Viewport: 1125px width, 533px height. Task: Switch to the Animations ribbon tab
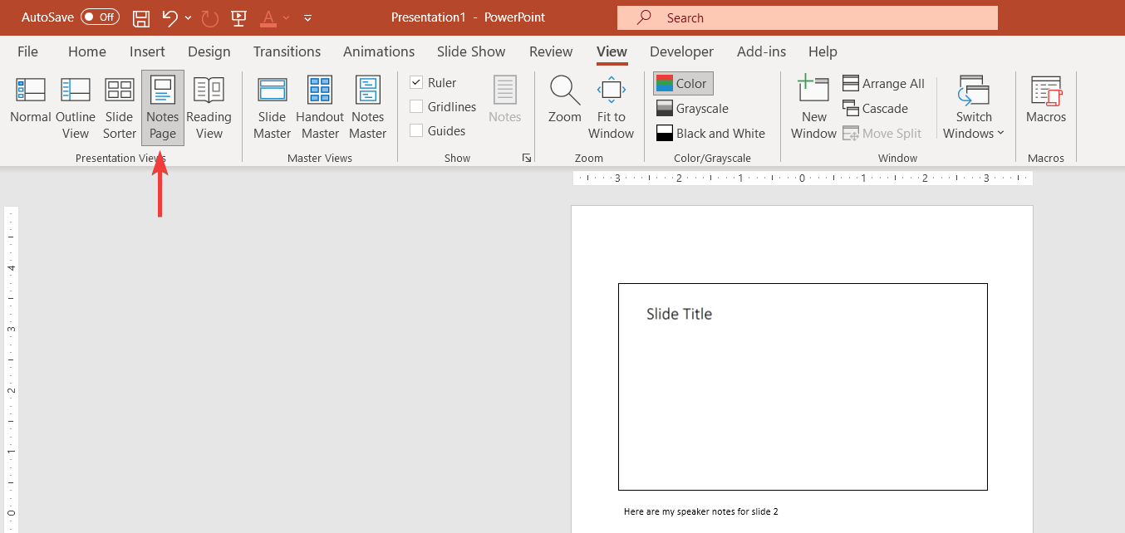tap(379, 51)
